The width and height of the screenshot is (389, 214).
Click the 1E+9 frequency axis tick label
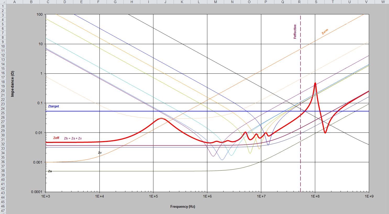coord(369,196)
